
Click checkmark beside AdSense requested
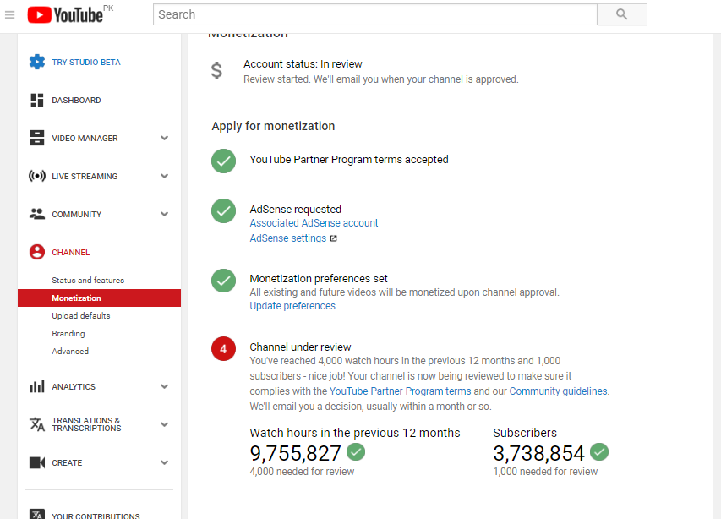click(x=223, y=211)
